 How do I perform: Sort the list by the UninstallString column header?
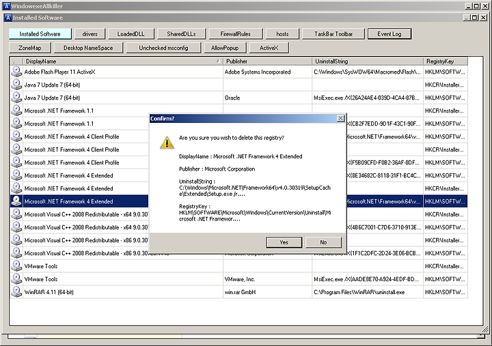pos(368,61)
